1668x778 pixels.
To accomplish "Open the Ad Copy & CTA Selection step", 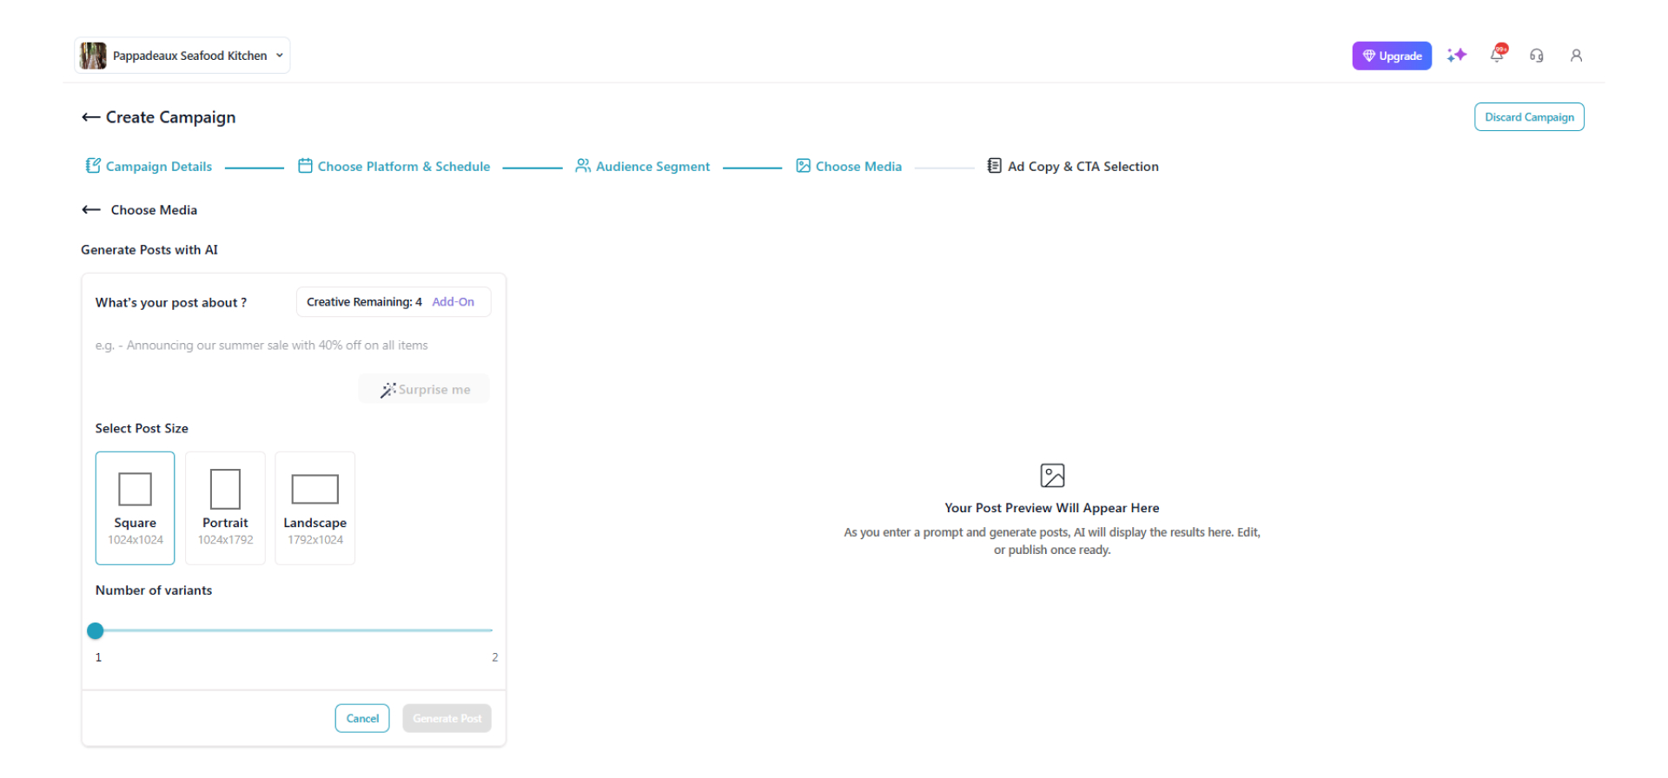I will point(1073,167).
